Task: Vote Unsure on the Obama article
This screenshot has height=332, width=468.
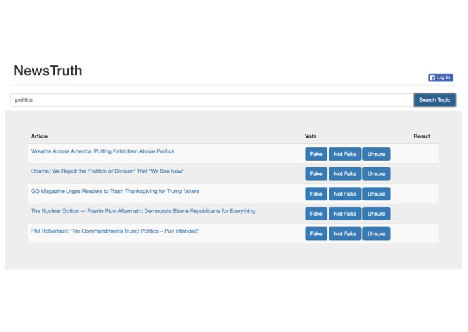Action: tap(376, 174)
